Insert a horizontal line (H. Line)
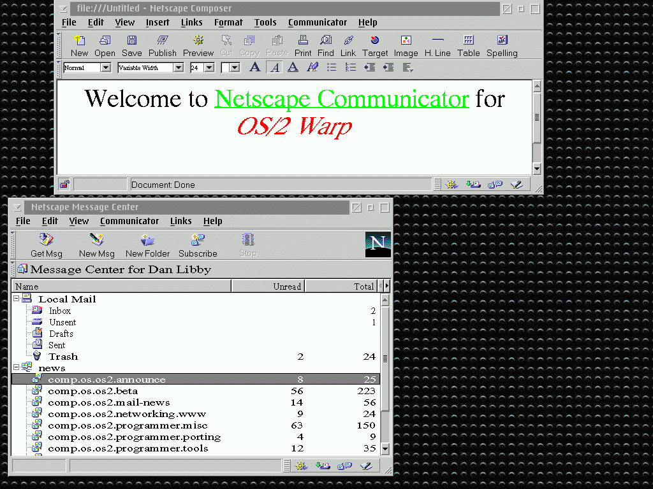 point(437,46)
